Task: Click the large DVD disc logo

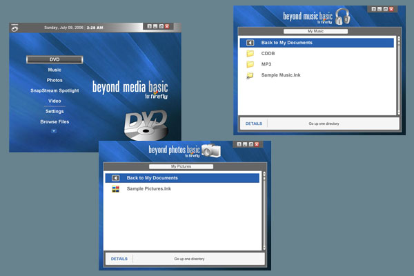Action: pos(146,125)
